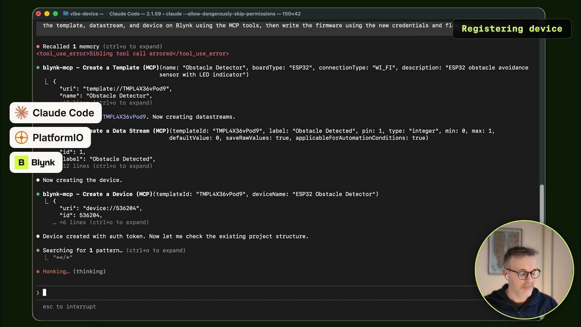Click the Create a Data Stream (MCP) call
Viewport: 581px width, 327px height.
tap(290, 134)
